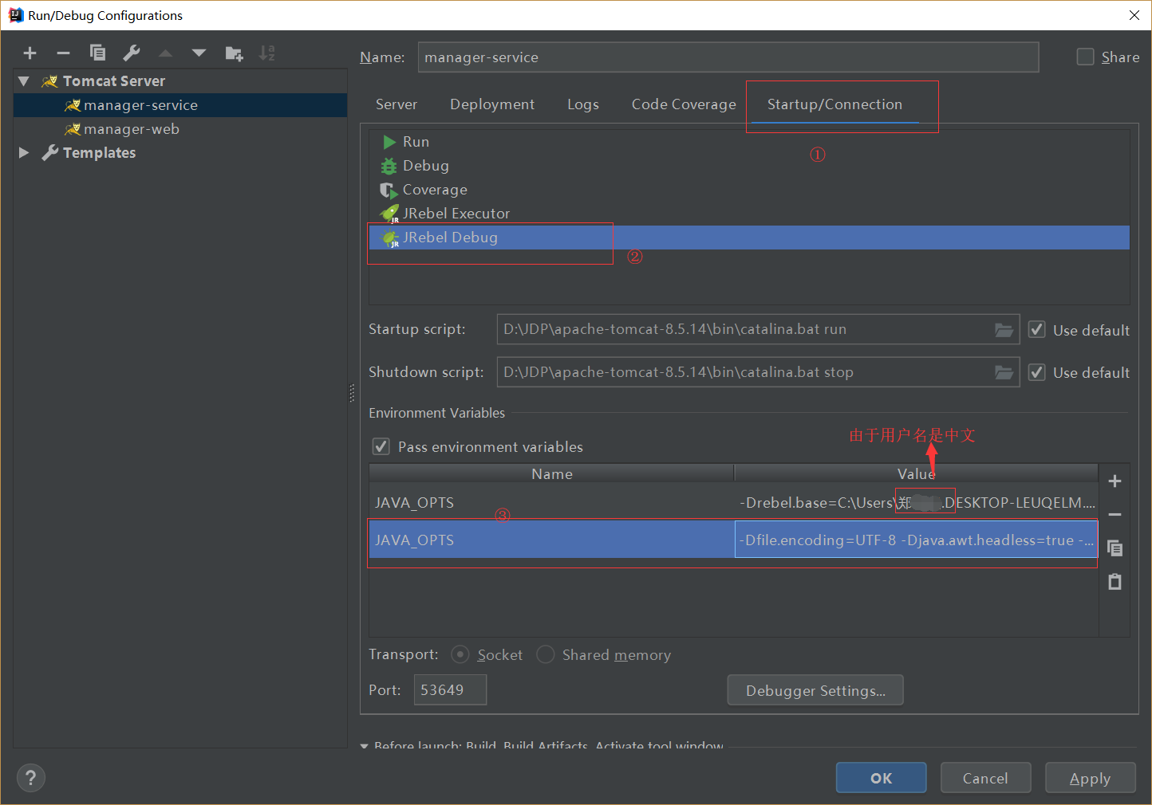1152x805 pixels.
Task: Expand the Templates tree node
Action: pyautogui.click(x=24, y=153)
